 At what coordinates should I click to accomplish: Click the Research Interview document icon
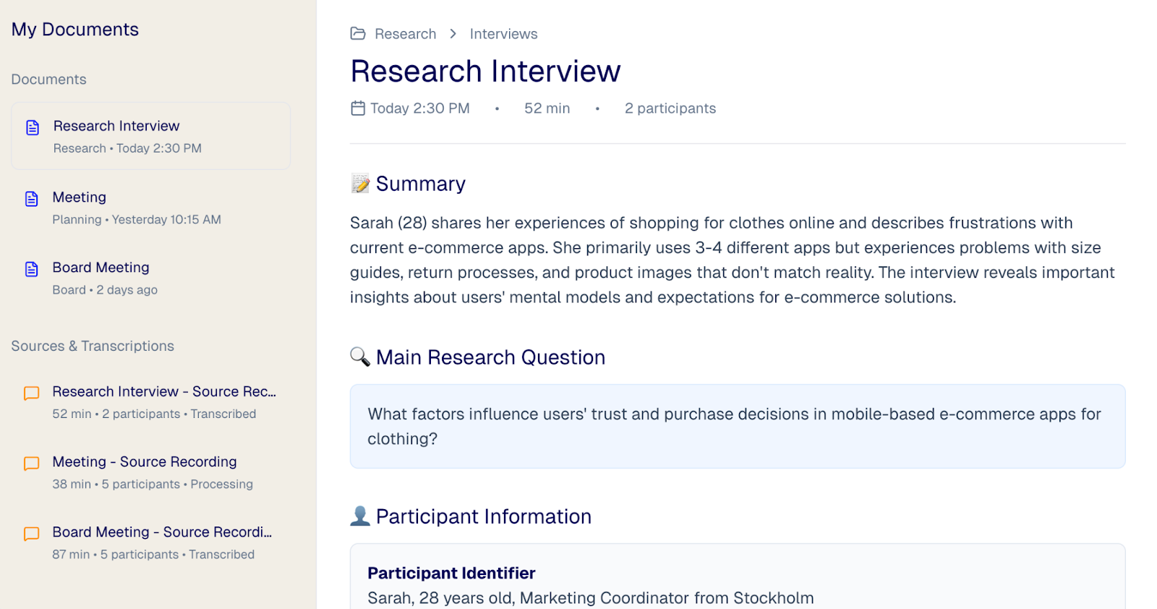coord(33,128)
